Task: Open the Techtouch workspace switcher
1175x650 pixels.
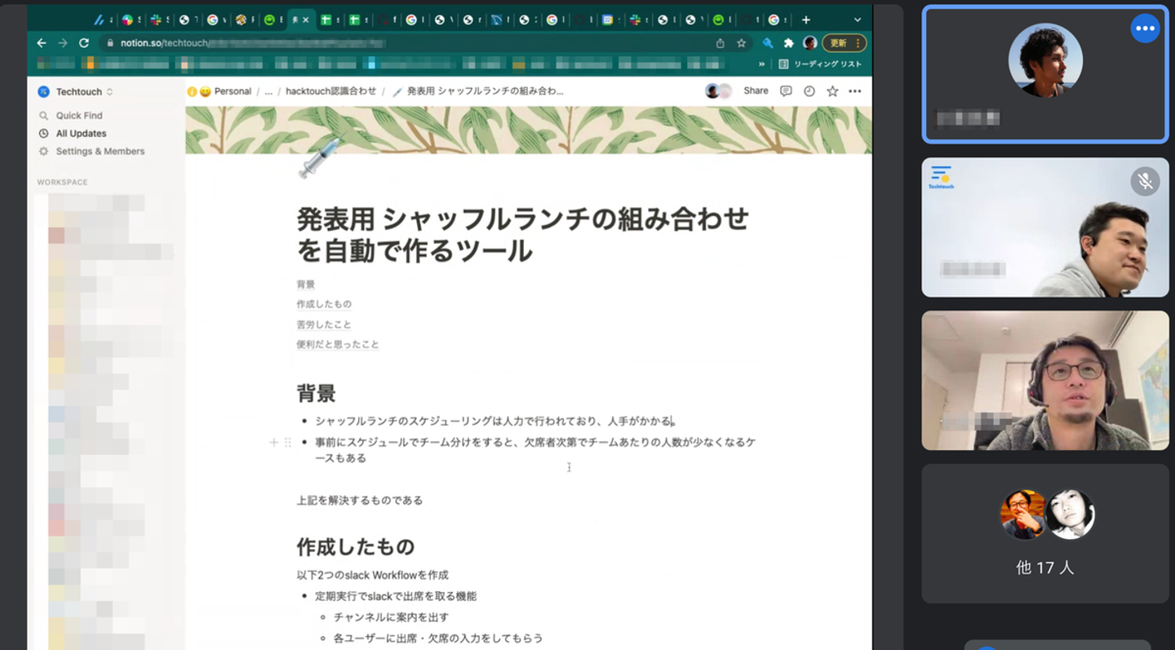Action: click(x=76, y=91)
